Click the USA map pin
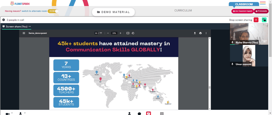This screenshot has height=115, width=272. pos(100,79)
